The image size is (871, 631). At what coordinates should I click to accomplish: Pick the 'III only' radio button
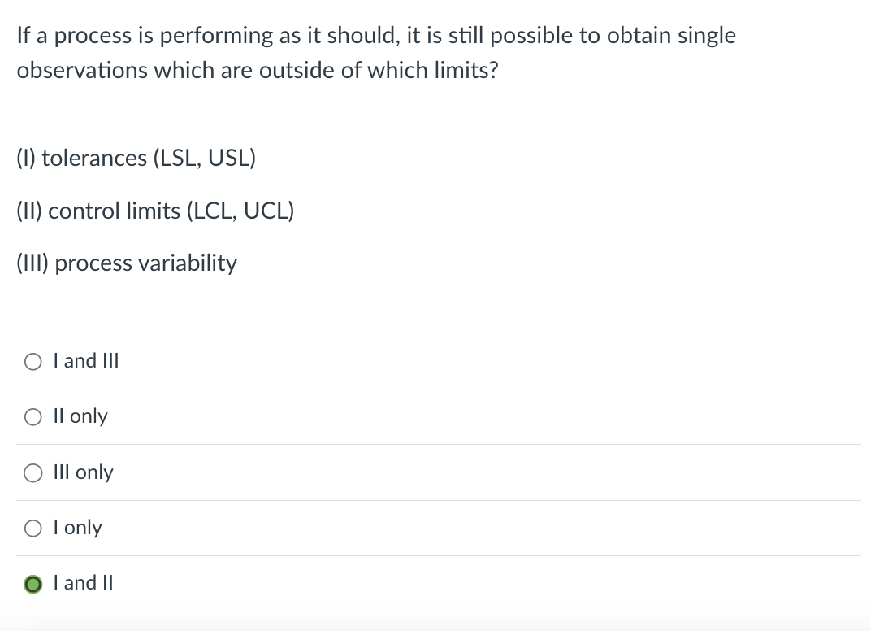[33, 473]
